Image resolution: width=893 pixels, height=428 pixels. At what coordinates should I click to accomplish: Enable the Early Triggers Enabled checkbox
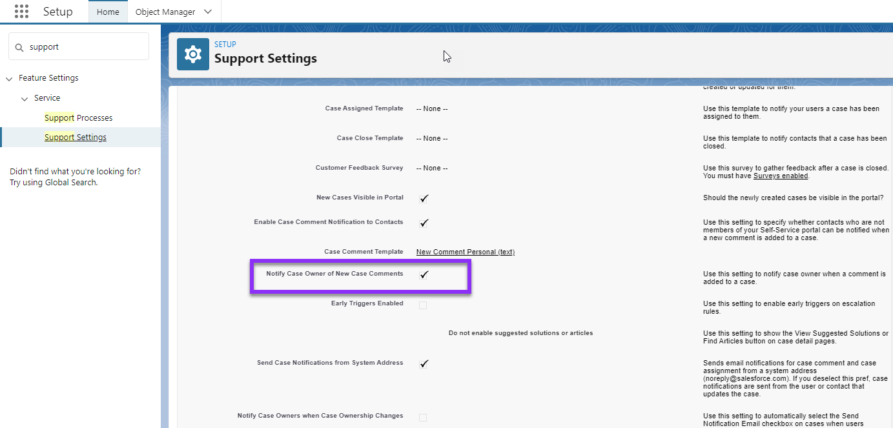[423, 305]
